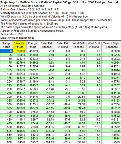Select the range cell 150

6,74
